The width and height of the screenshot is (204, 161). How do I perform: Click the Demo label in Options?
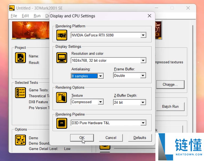click(33, 138)
